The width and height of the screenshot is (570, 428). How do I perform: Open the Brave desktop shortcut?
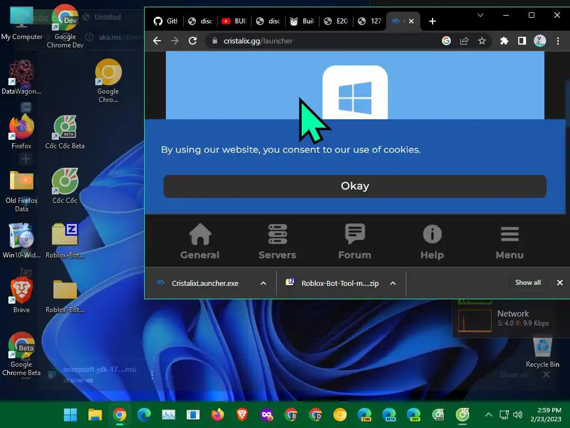point(22,295)
